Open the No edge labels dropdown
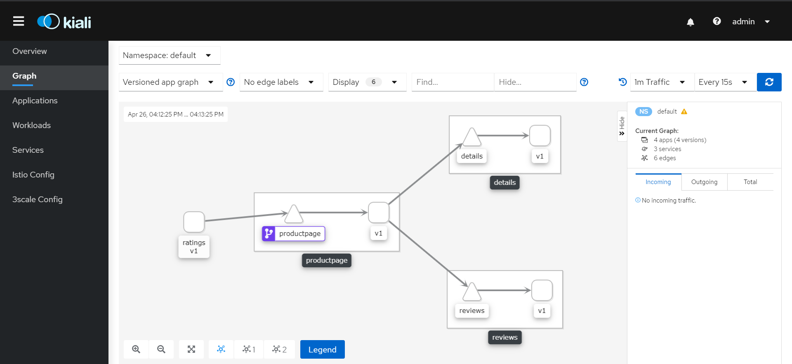 point(281,82)
